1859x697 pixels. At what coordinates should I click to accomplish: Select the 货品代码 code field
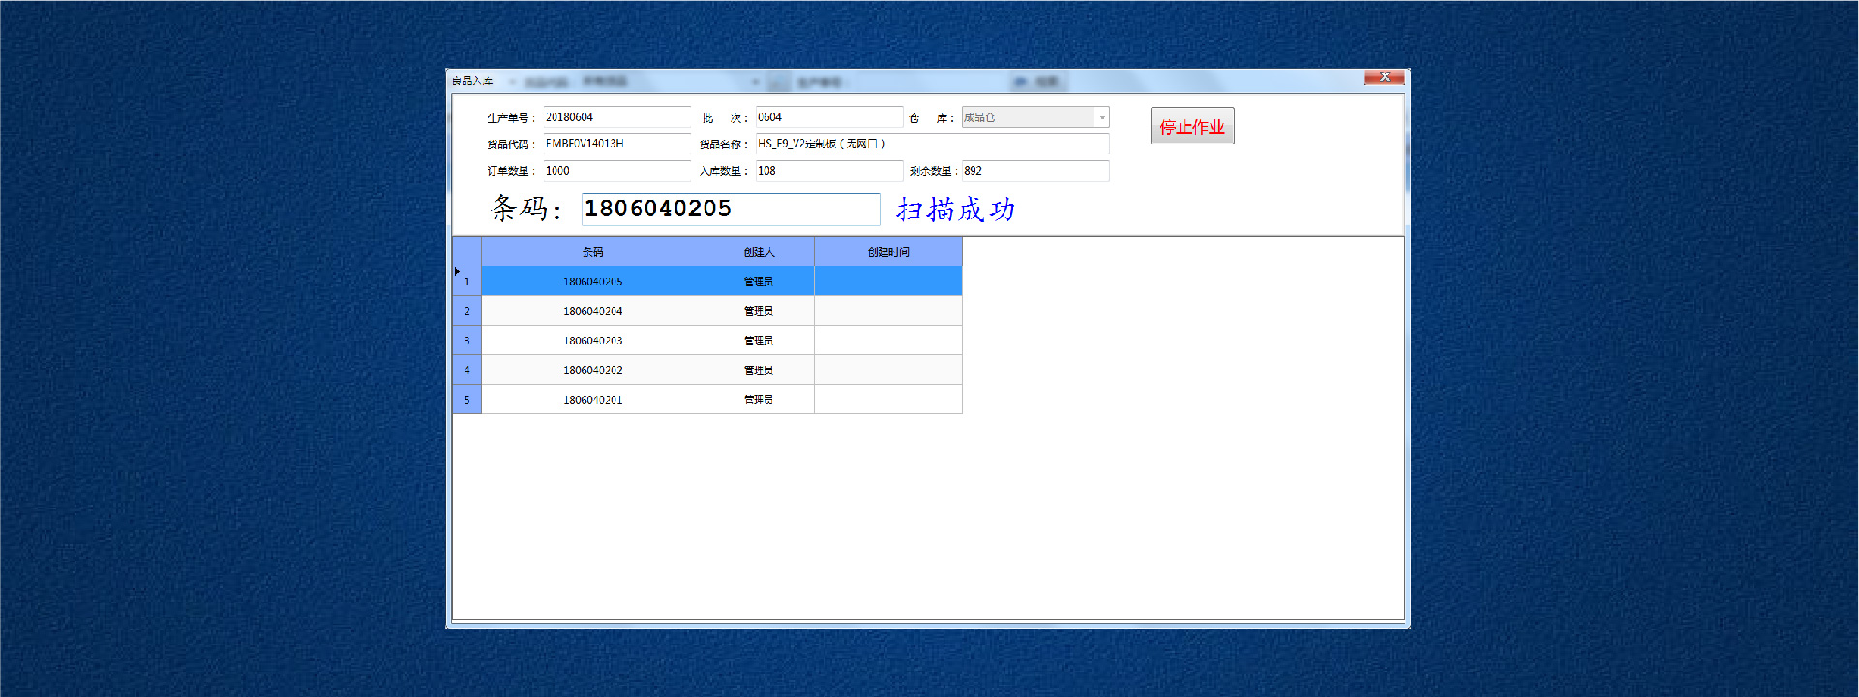[617, 144]
